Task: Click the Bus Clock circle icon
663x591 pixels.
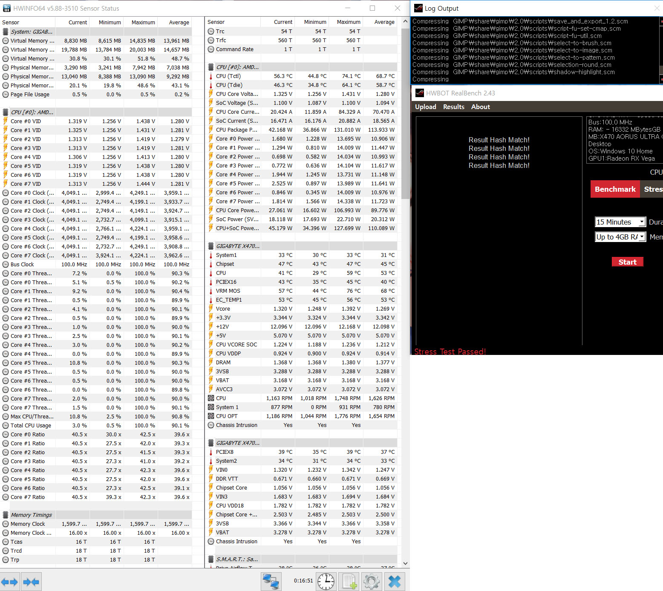Action: pyautogui.click(x=6, y=264)
